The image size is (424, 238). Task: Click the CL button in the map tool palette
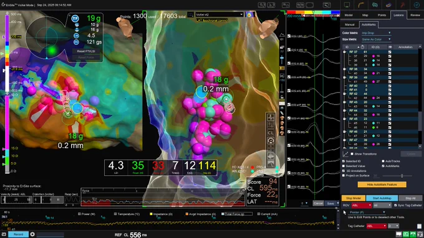point(271,132)
